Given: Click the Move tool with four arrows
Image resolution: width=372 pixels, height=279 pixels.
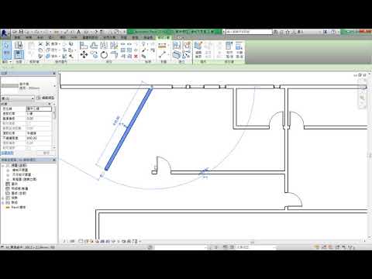Looking at the screenshot, I should 84,54.
